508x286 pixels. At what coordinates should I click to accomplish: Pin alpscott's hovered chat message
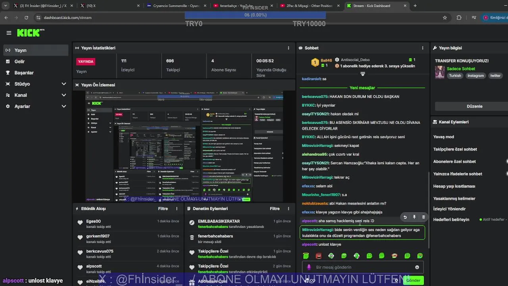coord(414,217)
